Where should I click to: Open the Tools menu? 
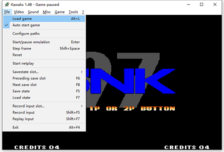[73, 12]
